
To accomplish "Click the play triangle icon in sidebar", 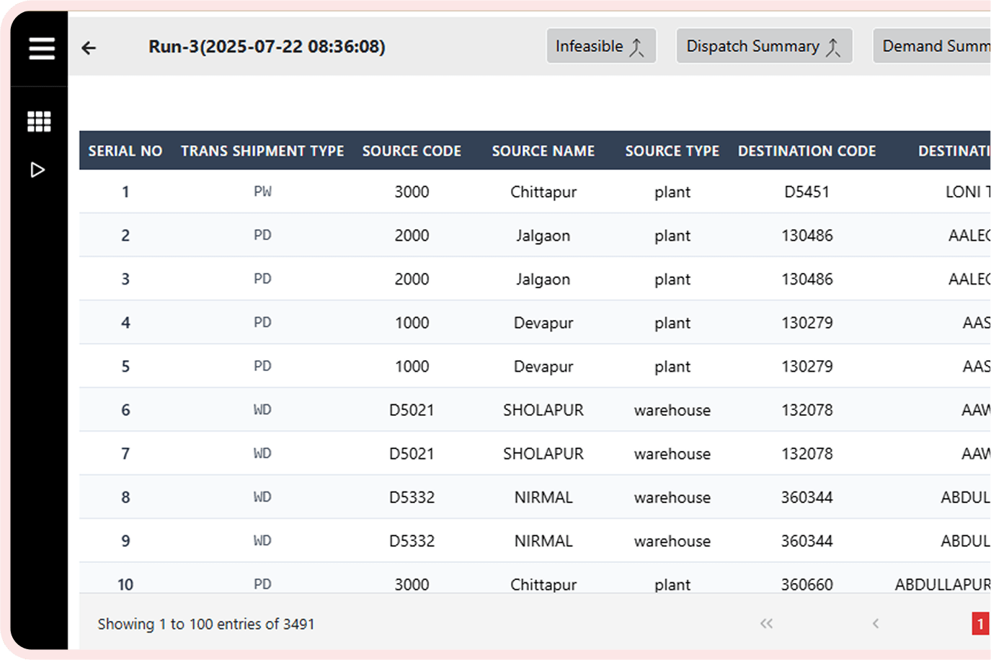I will 38,170.
